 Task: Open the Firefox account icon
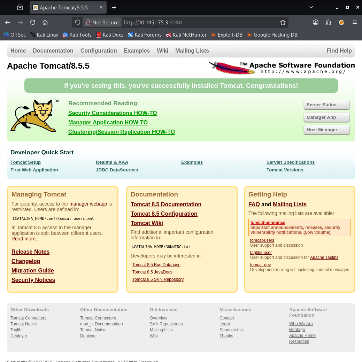pos(316,22)
